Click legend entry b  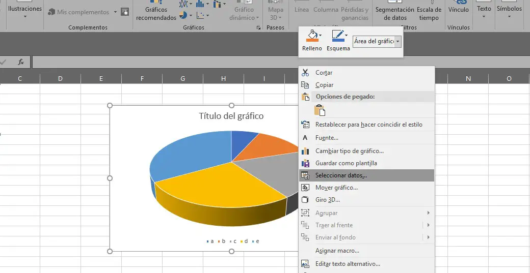[221, 241]
